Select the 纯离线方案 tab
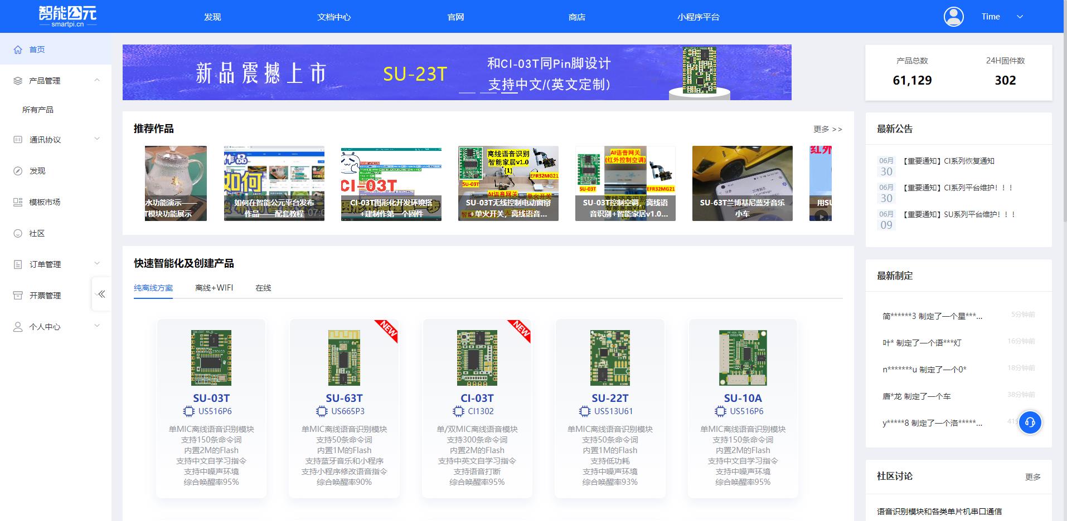 click(x=153, y=288)
